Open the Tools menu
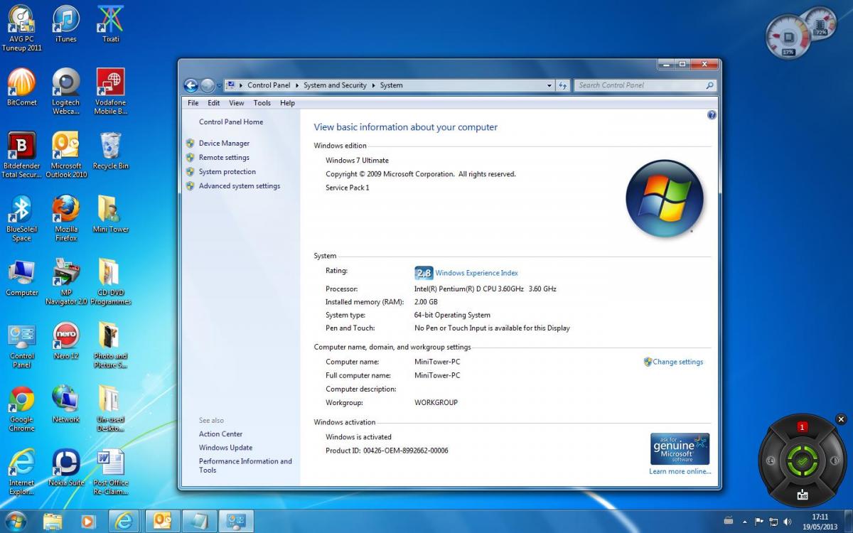 pyautogui.click(x=262, y=103)
